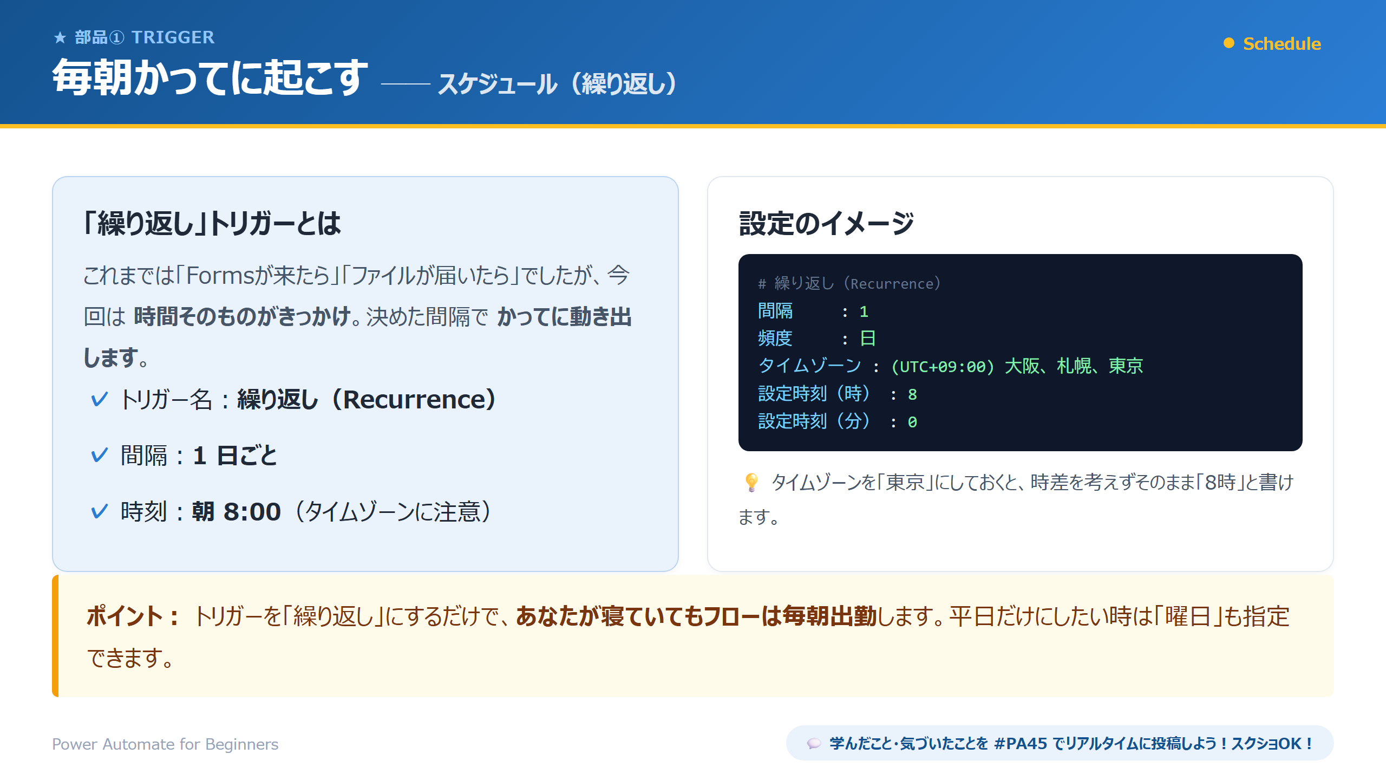Click the 間隔 value 1 in code block
Image resolution: width=1386 pixels, height=780 pixels.
[x=864, y=311]
